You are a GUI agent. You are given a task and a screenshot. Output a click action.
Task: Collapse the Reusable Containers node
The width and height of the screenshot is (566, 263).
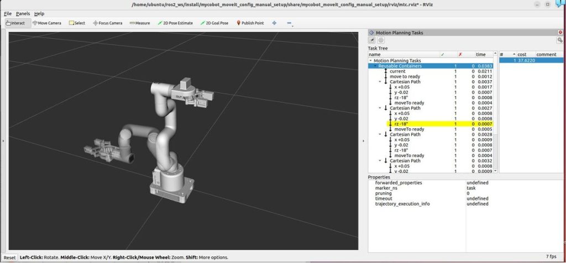click(375, 66)
